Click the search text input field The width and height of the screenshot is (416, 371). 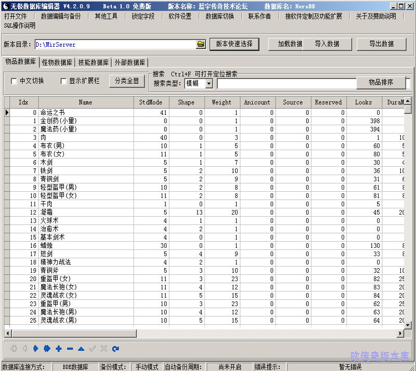point(286,83)
